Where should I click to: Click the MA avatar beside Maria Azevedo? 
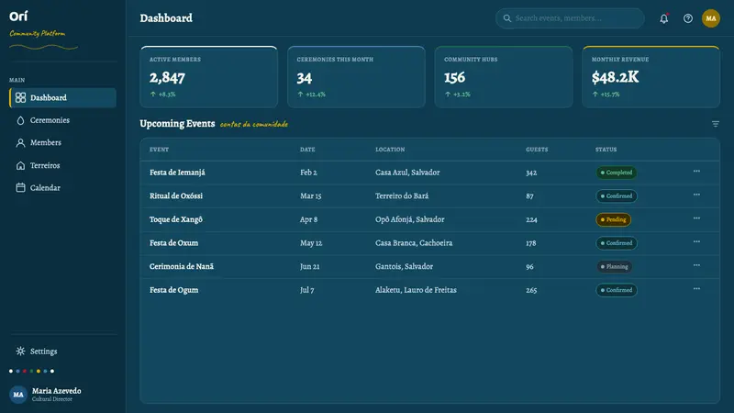point(18,395)
